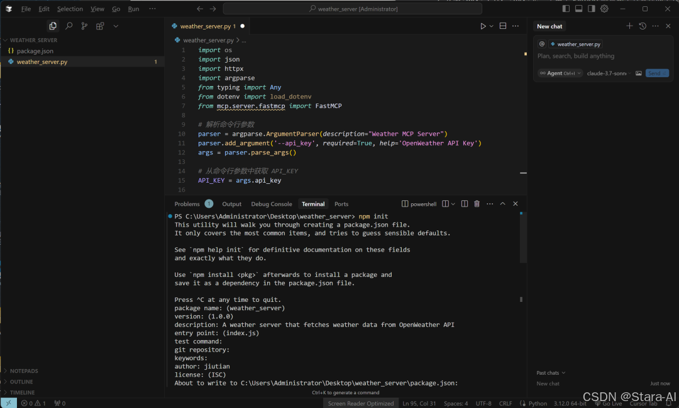The height and width of the screenshot is (408, 679).
Task: Switch to the Terminal panel tab
Action: (313, 204)
